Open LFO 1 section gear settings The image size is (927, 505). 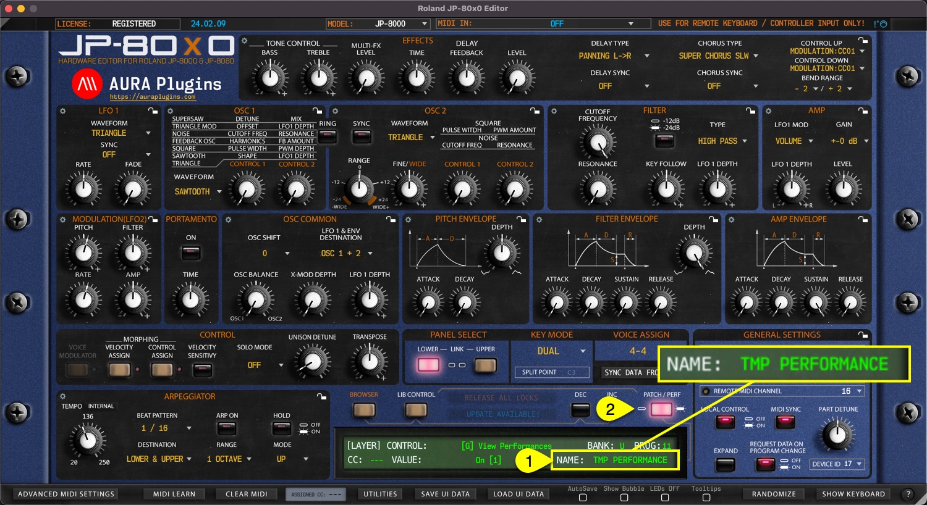click(62, 111)
